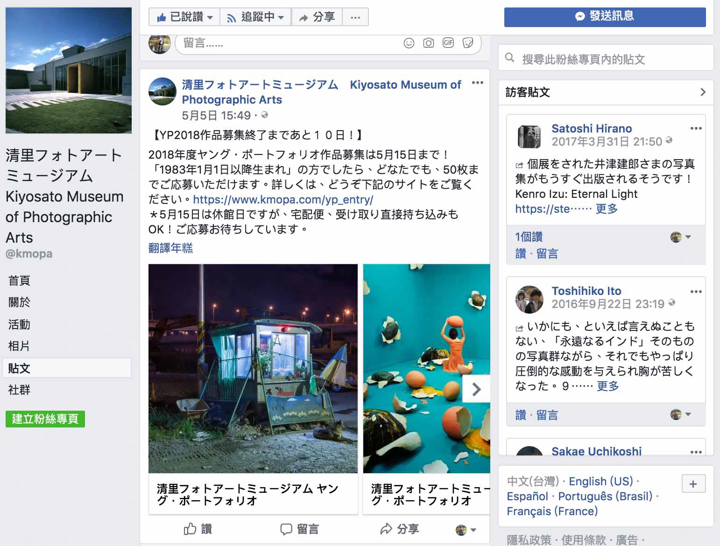
Task: Open the three-dot menu on the museum post
Action: [477, 83]
